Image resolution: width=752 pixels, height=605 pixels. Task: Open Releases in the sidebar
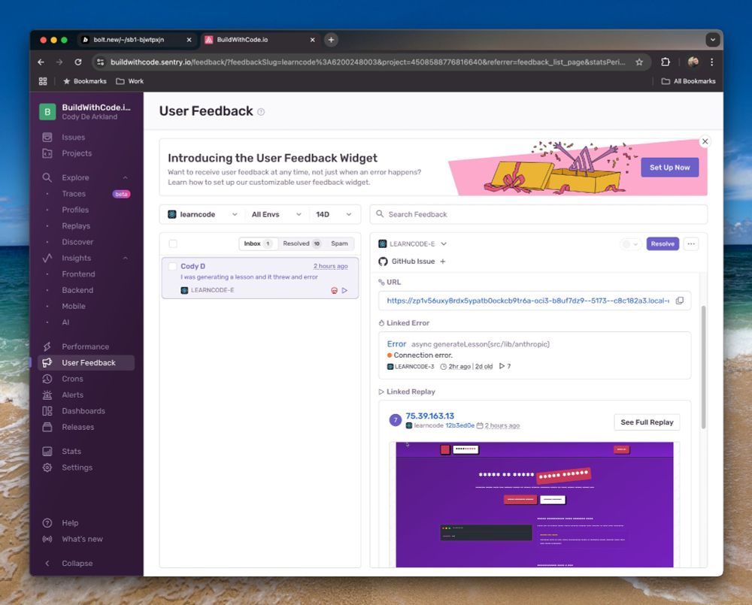coord(77,427)
